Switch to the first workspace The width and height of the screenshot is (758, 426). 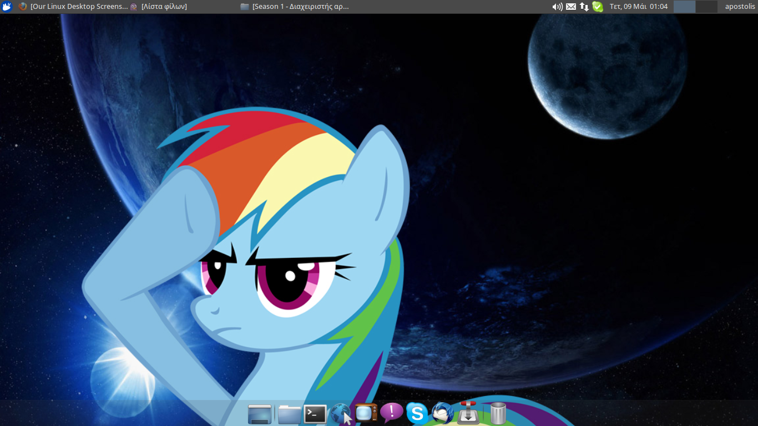[x=684, y=7]
